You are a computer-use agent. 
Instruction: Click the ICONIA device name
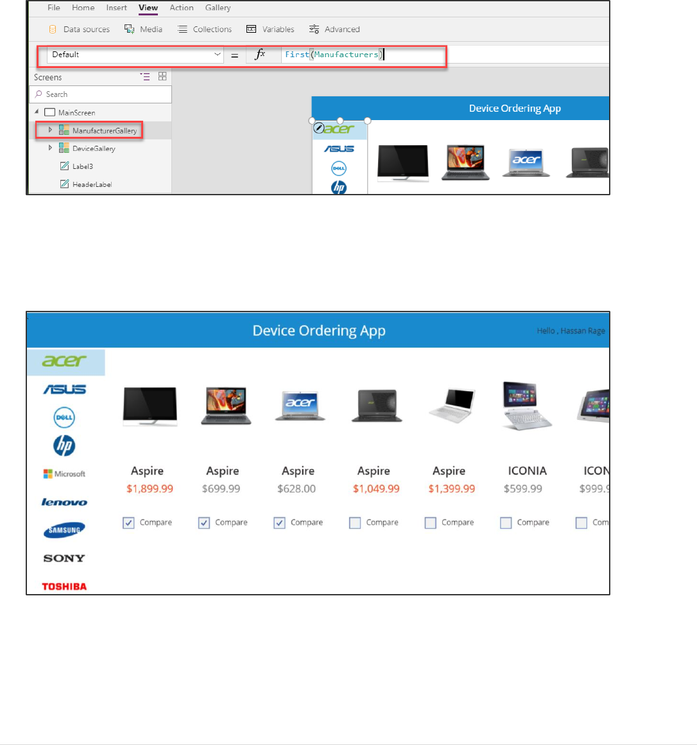coord(527,471)
